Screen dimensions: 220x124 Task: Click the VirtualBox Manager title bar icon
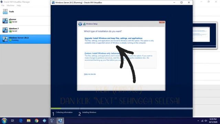1,2
